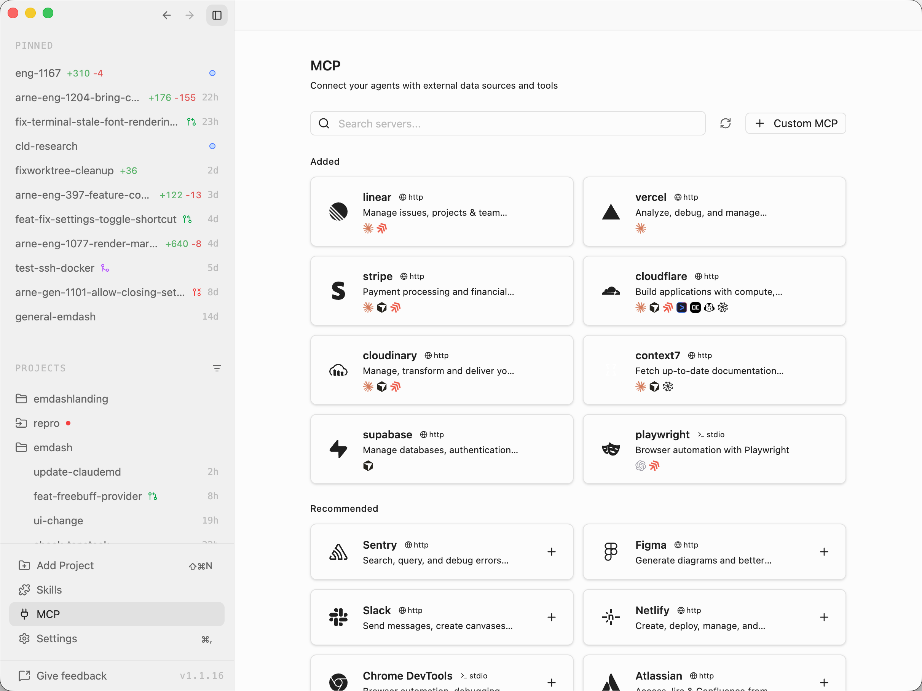Add the Slack MCP server

pos(552,617)
